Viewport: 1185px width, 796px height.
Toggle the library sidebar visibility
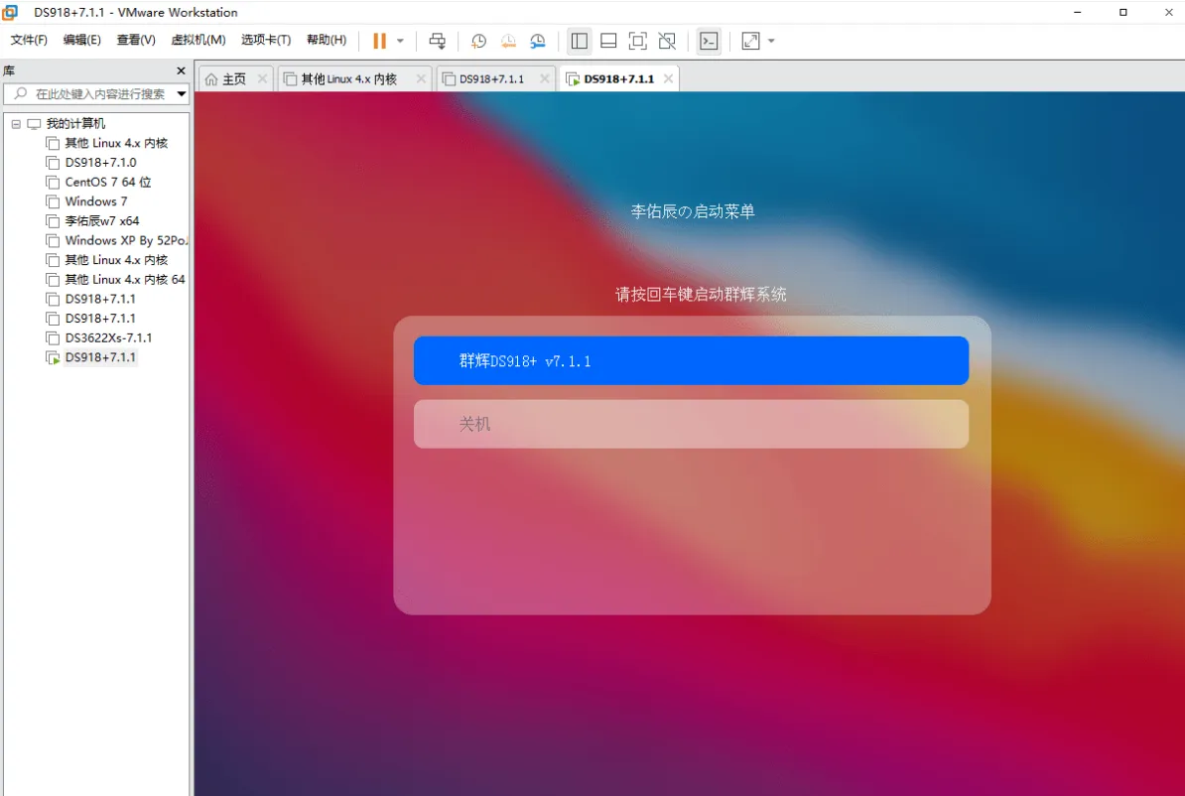click(x=579, y=41)
